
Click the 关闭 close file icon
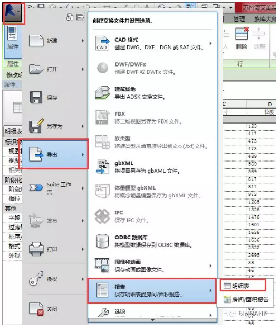tap(36, 309)
